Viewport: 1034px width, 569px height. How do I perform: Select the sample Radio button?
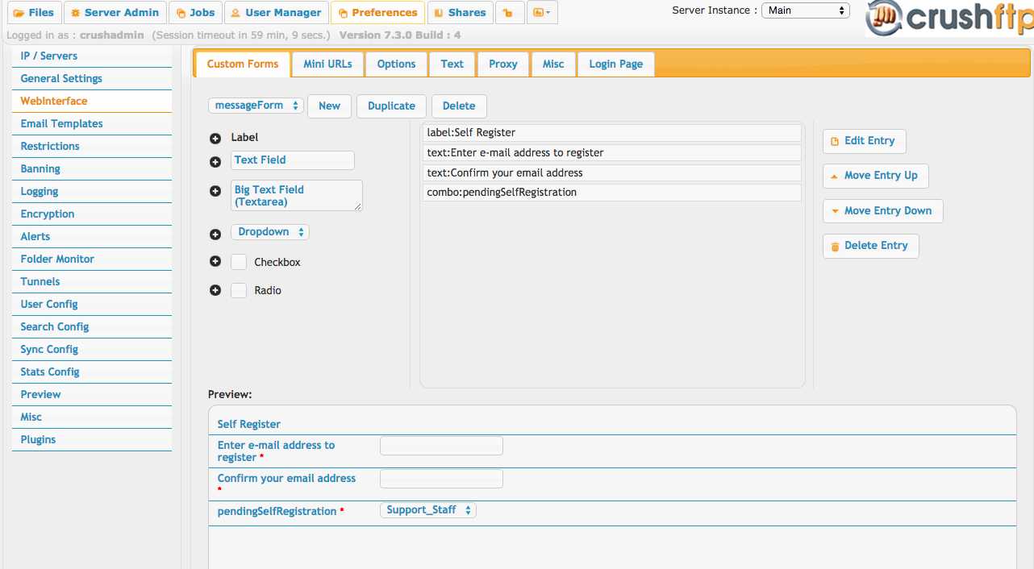(x=239, y=290)
